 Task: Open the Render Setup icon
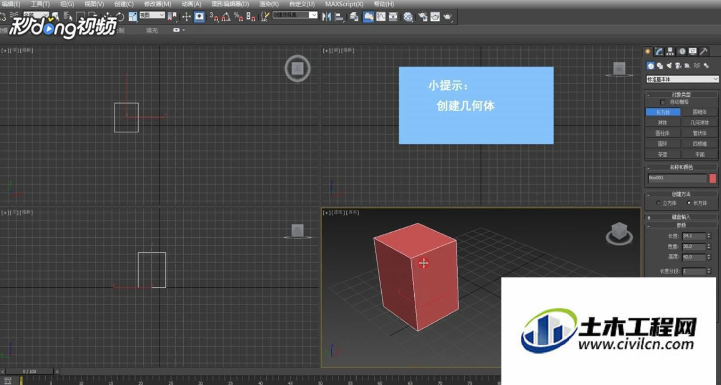(423, 17)
